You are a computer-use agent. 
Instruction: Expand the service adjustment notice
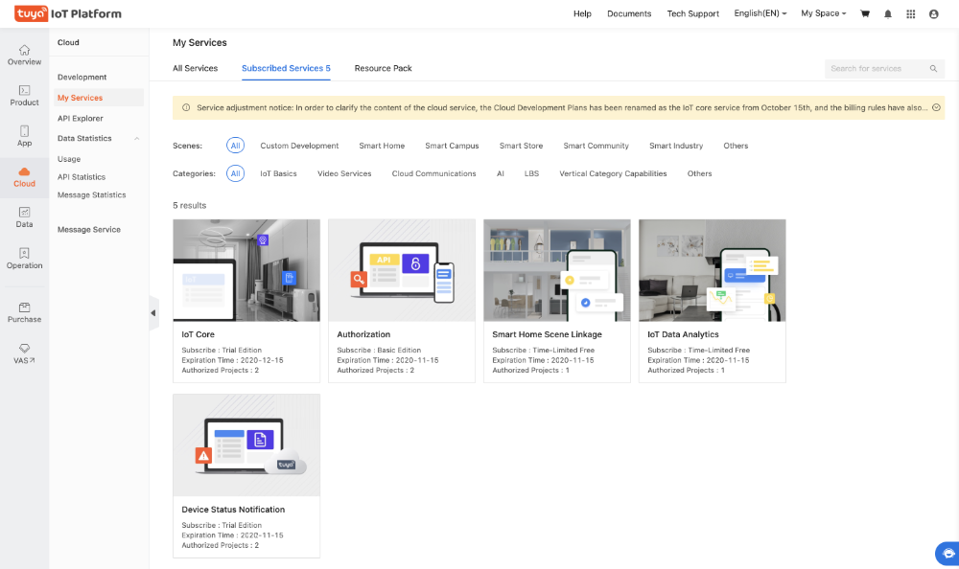coord(936,107)
